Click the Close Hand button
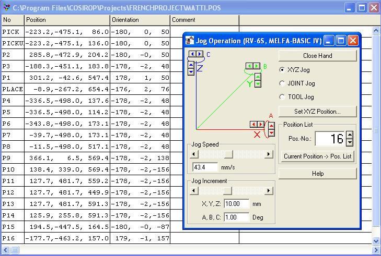The width and height of the screenshot is (381, 256). [x=318, y=56]
